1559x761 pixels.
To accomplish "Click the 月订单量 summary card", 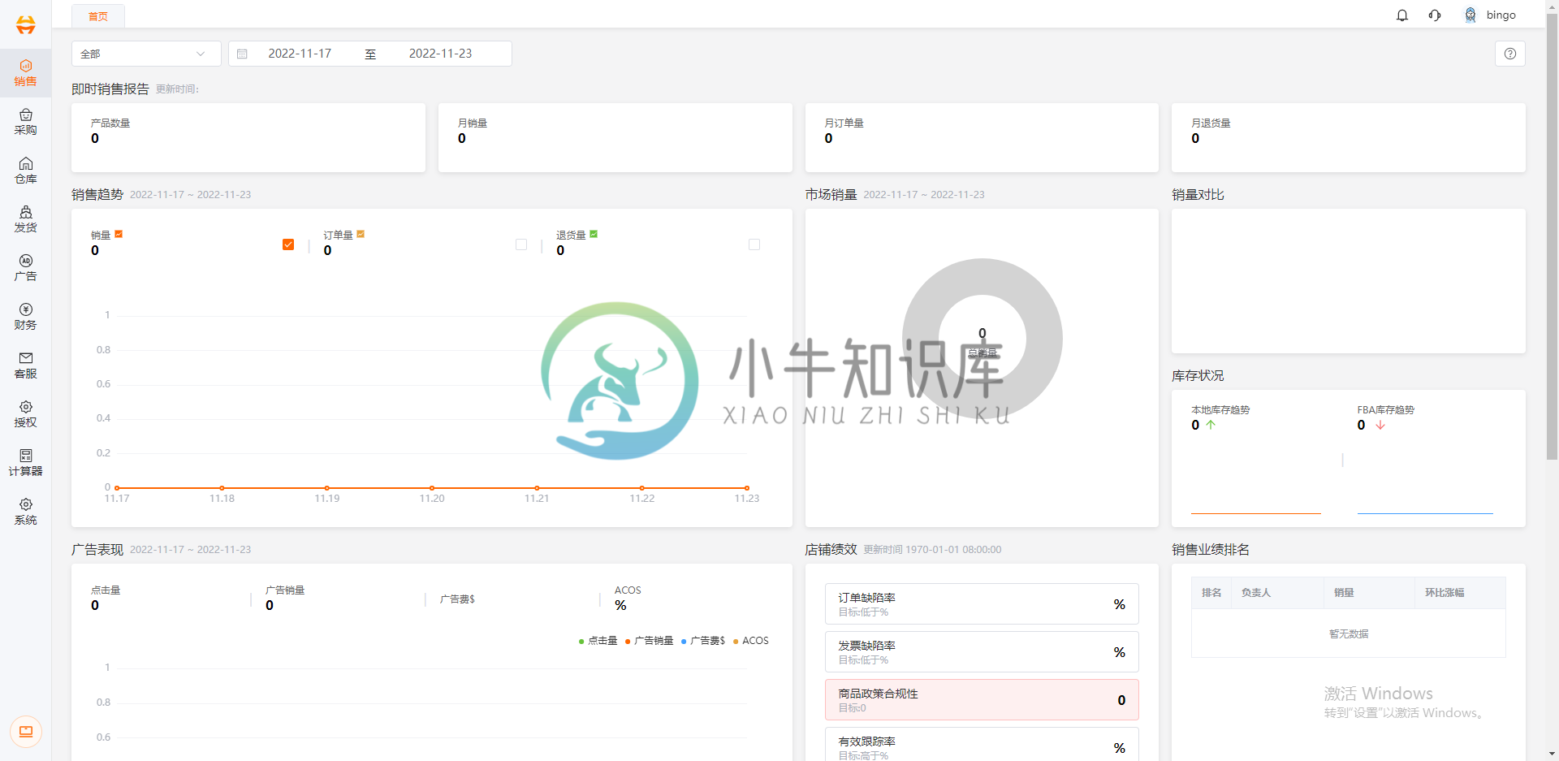I will pos(982,137).
